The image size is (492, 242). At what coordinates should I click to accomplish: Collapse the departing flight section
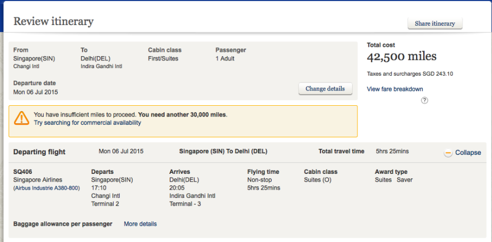point(467,153)
